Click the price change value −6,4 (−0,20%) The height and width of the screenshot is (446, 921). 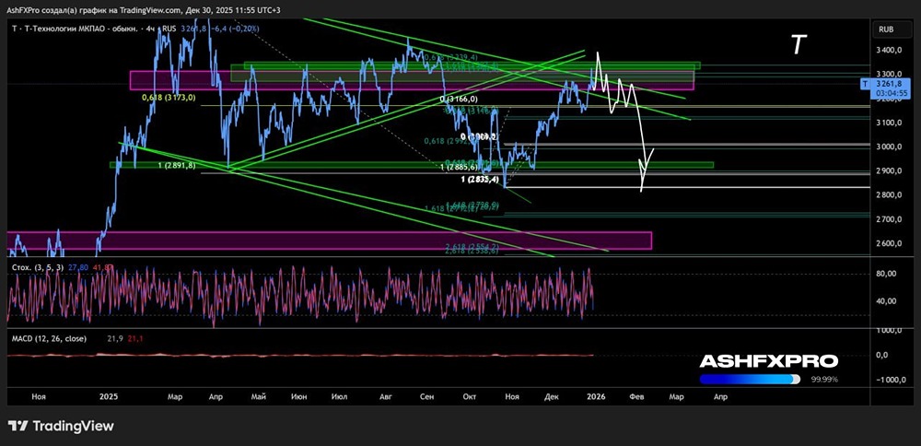tap(238, 29)
